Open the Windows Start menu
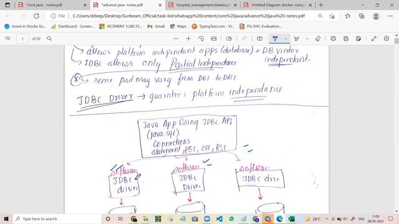Image resolution: width=399 pixels, height=224 pixels. 6,218
